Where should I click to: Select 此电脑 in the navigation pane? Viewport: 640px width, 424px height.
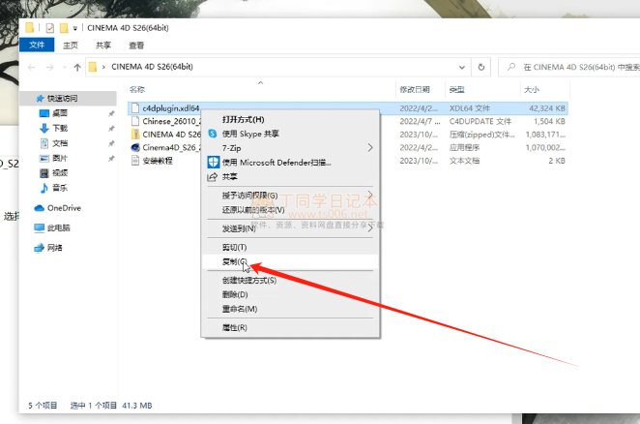point(52,227)
